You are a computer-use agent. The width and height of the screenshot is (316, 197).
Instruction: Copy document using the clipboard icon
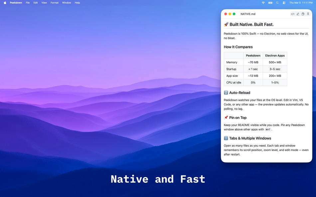point(303,14)
